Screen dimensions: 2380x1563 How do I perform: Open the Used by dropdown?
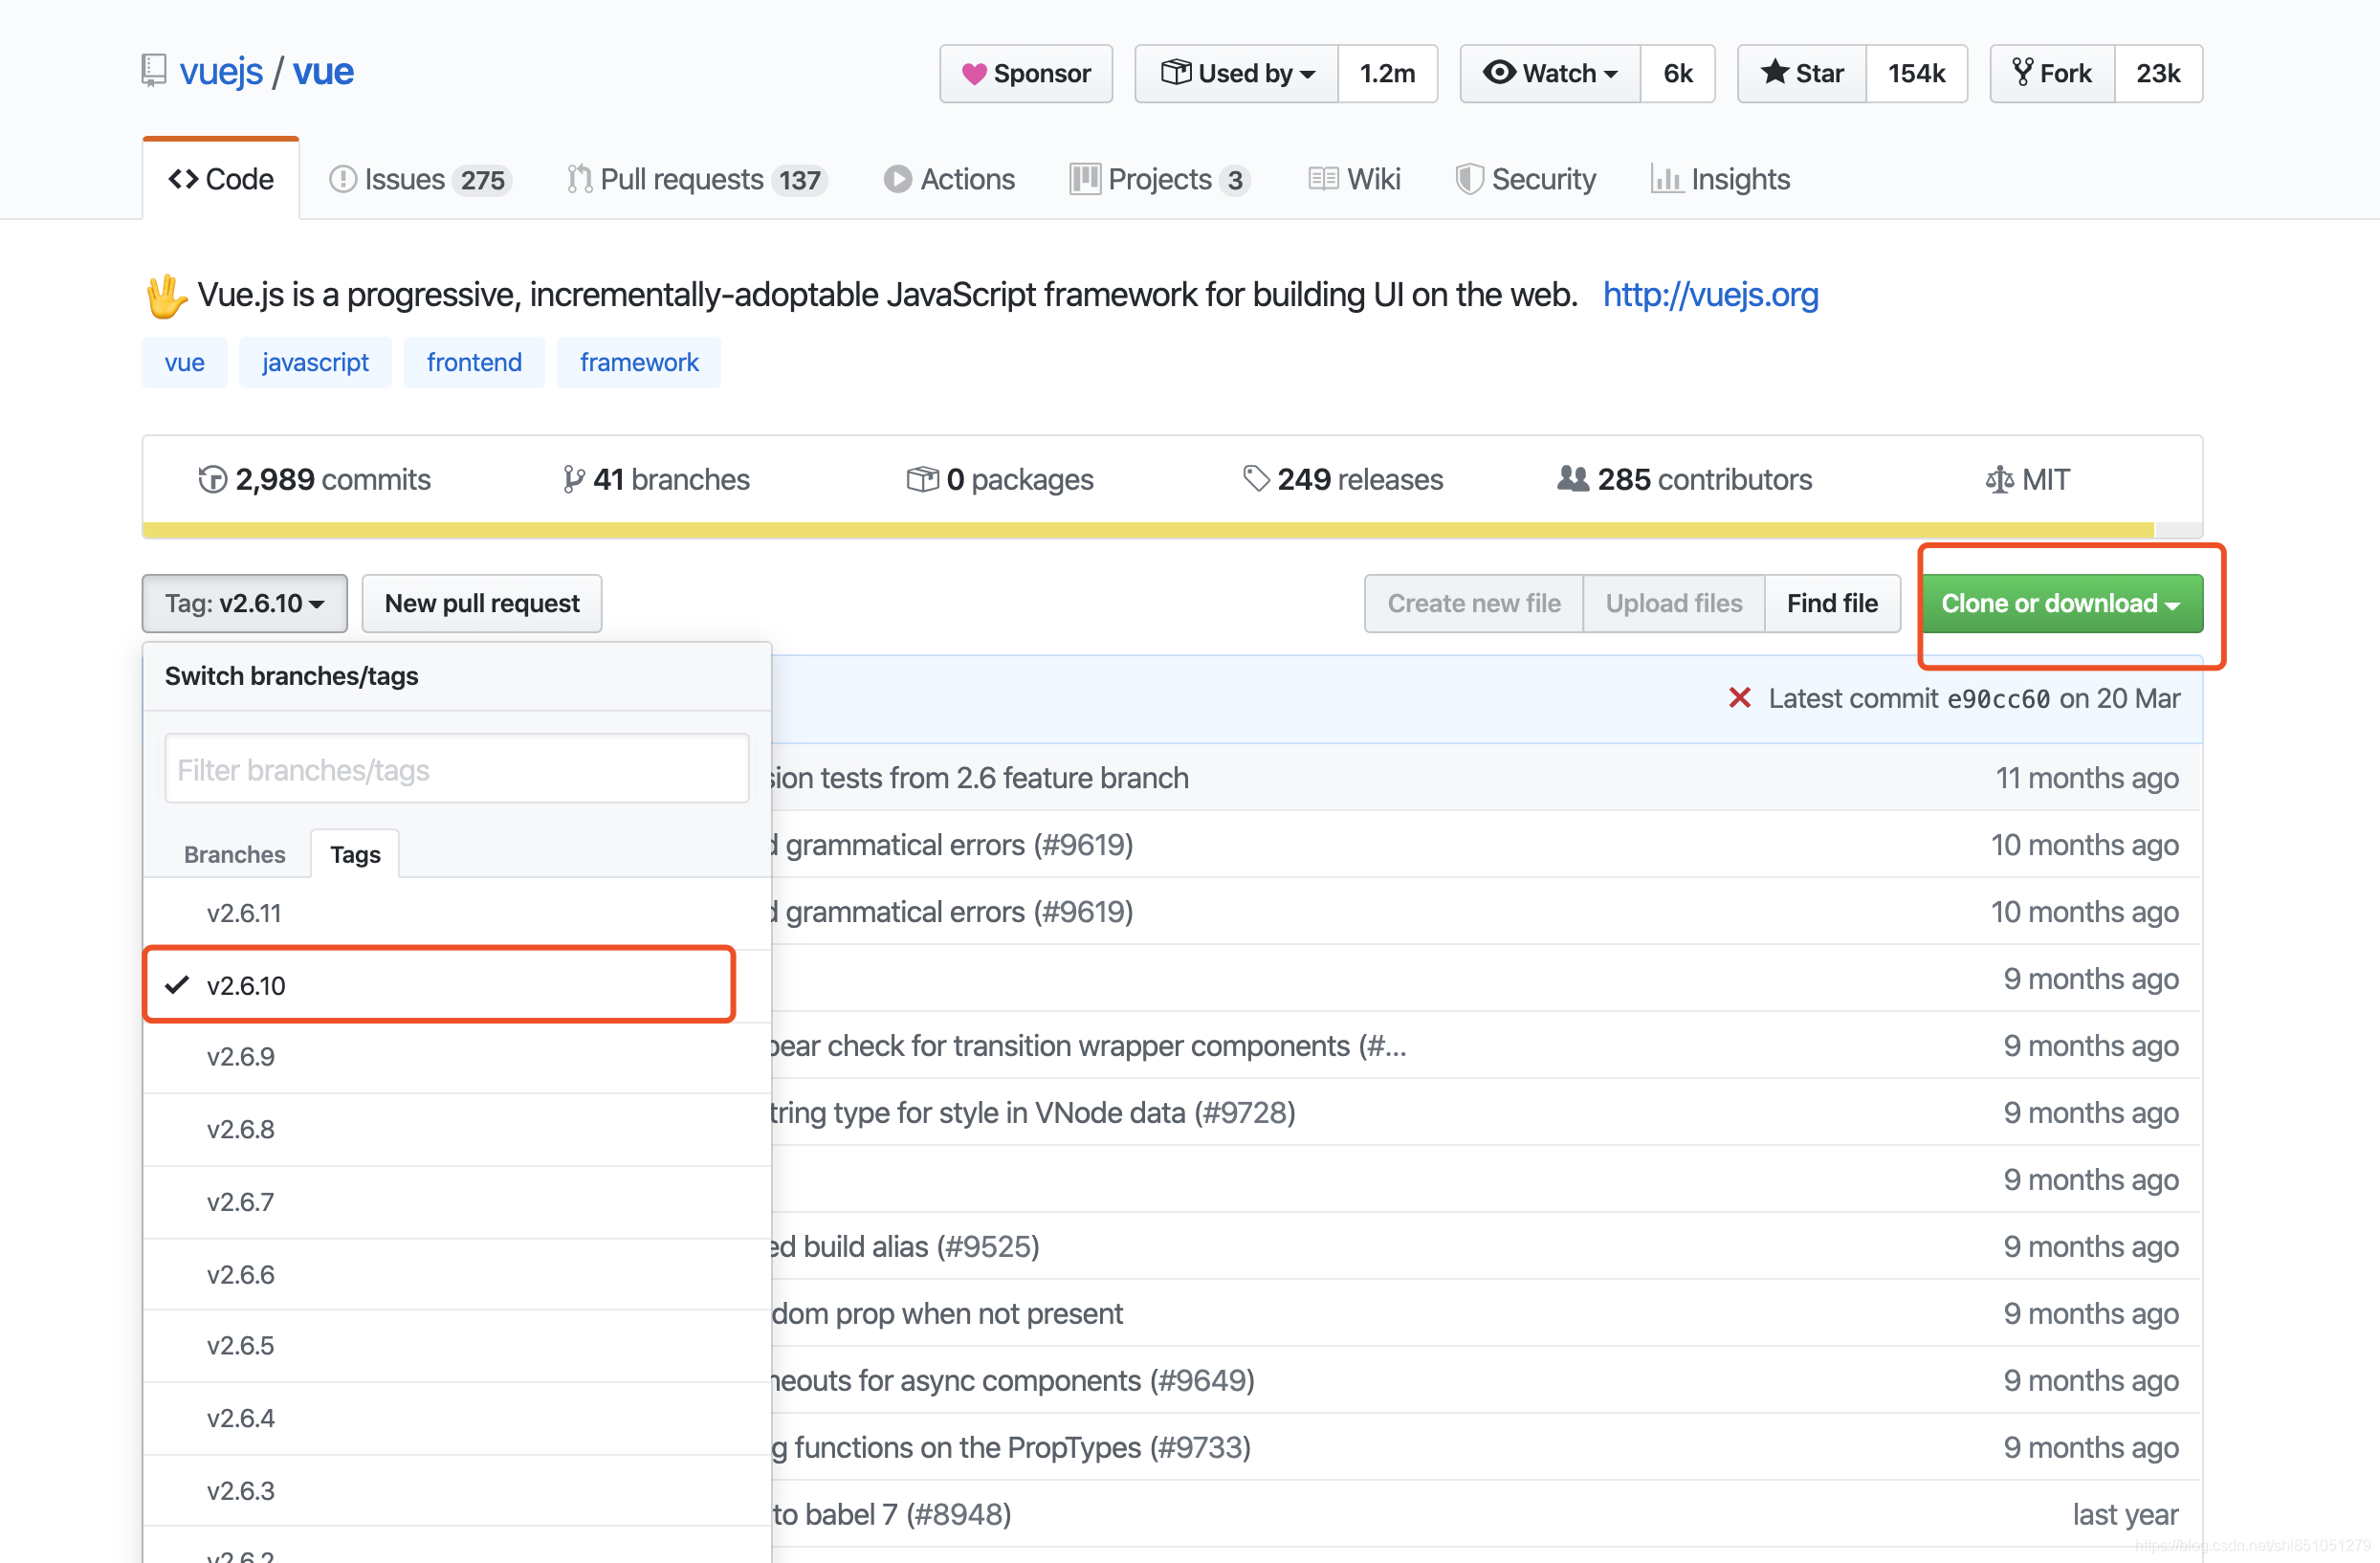[x=1237, y=73]
